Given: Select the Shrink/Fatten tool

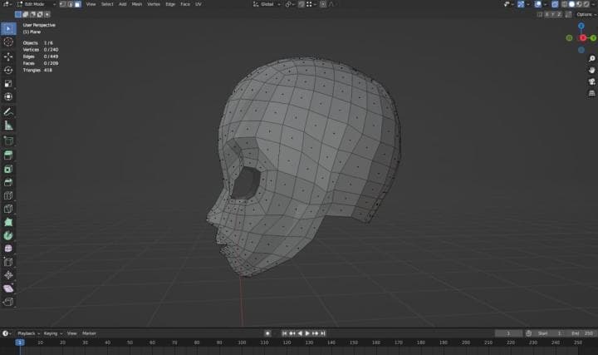Looking at the screenshot, I should (x=8, y=275).
